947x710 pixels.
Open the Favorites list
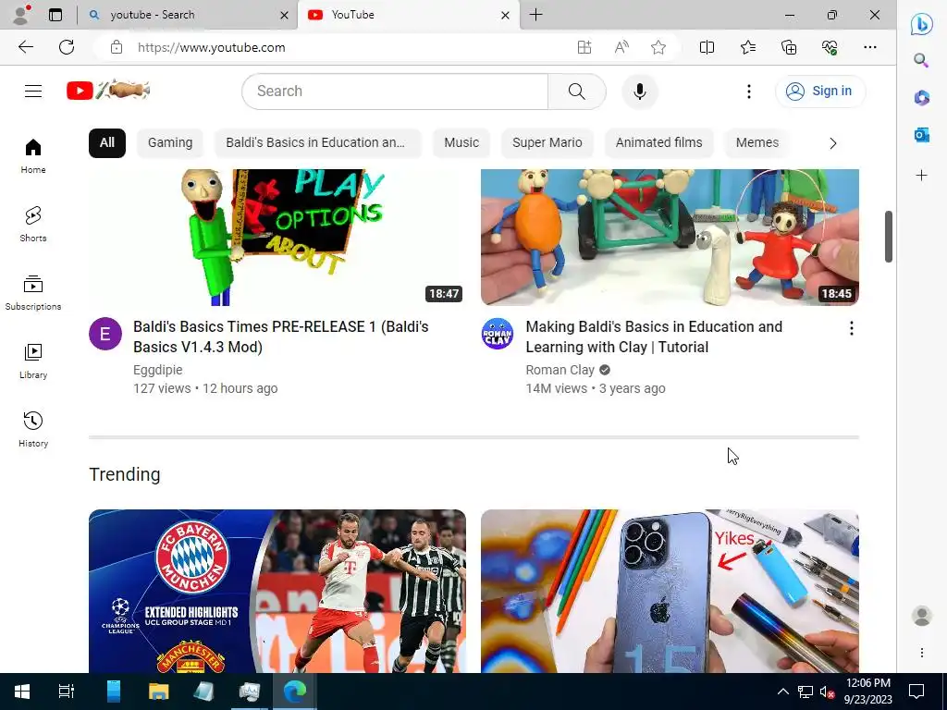[x=747, y=47]
